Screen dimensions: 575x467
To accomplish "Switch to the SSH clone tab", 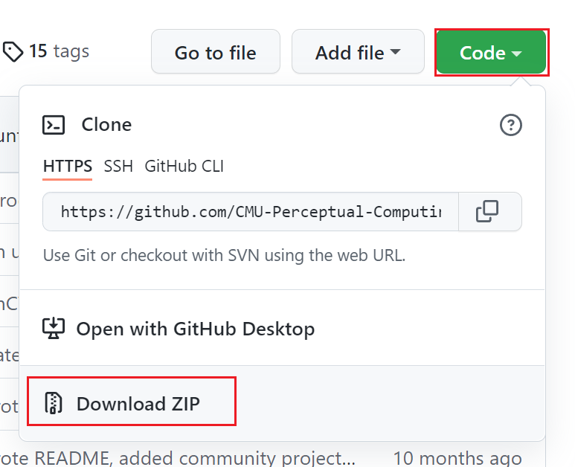I will [x=118, y=166].
